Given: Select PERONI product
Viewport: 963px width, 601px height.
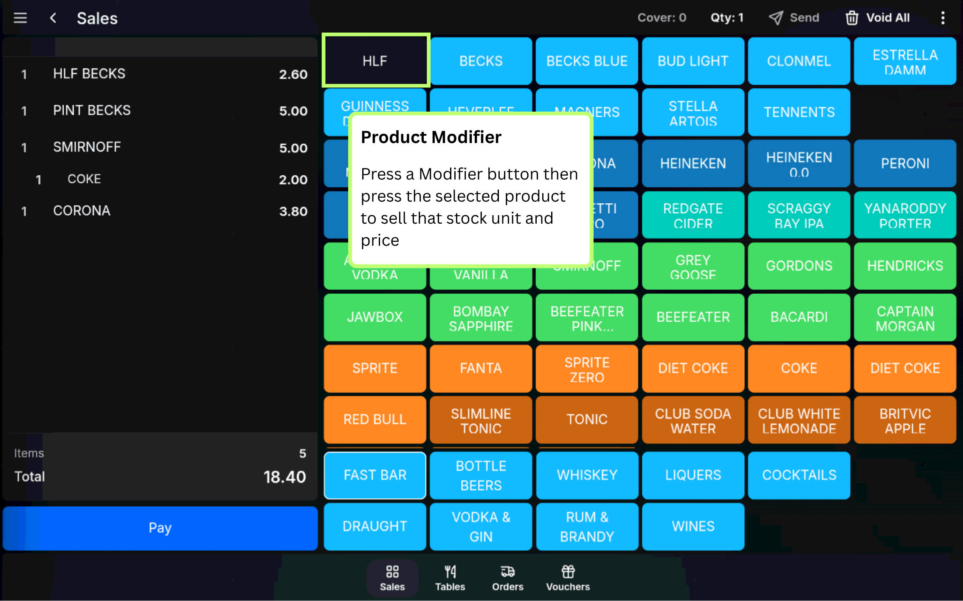Looking at the screenshot, I should 905,163.
